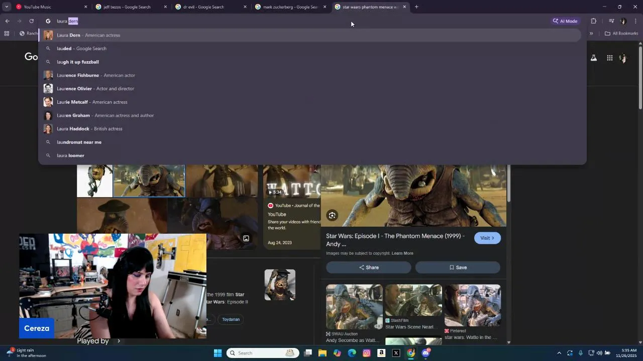Open the Learn More copyright link
This screenshot has width=643, height=361.
coord(402,253)
